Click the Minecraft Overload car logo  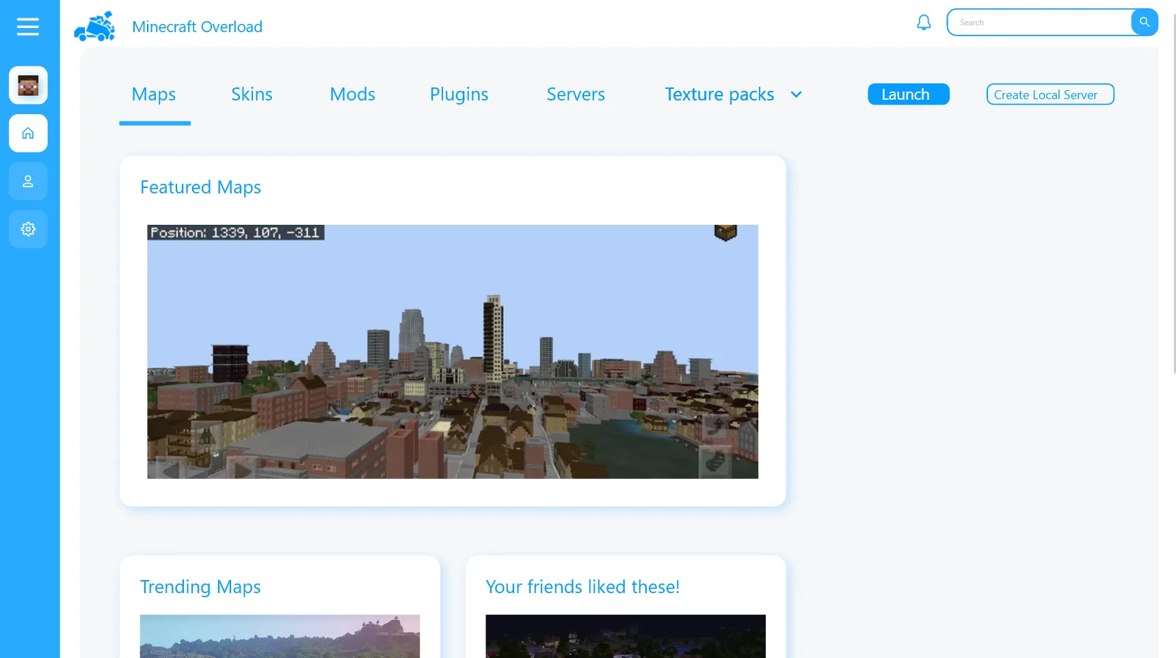94,27
